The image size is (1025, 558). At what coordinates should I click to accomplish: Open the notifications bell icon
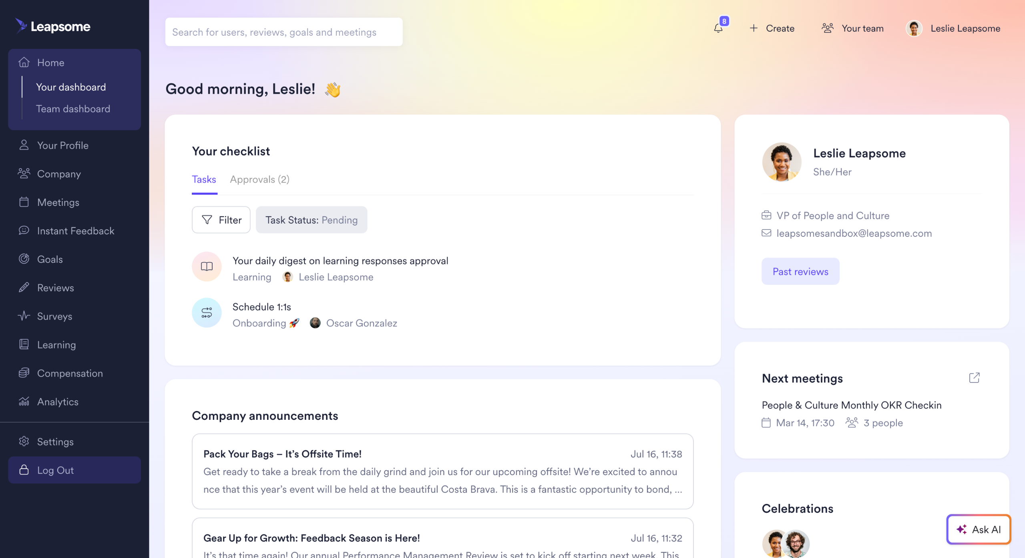click(x=718, y=28)
